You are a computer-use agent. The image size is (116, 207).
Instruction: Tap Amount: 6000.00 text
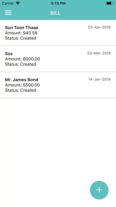(22, 59)
